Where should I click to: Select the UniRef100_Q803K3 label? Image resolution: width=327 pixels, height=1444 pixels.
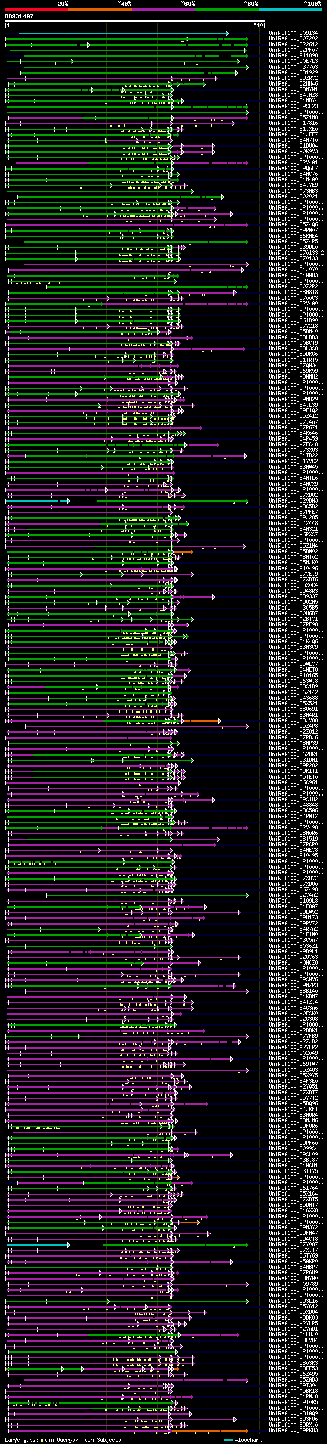pyautogui.click(x=293, y=1363)
